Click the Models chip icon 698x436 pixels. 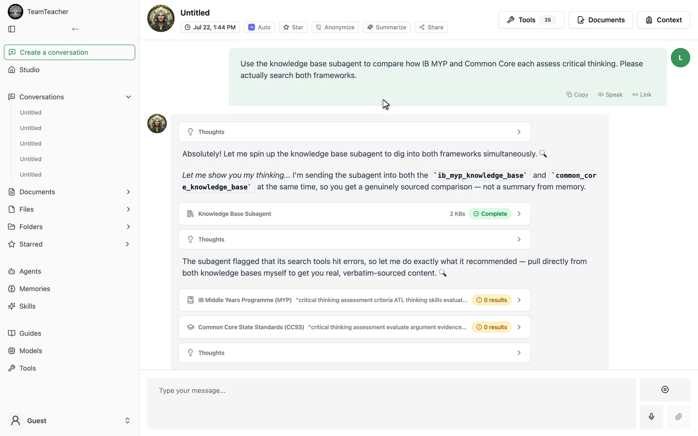coord(12,351)
